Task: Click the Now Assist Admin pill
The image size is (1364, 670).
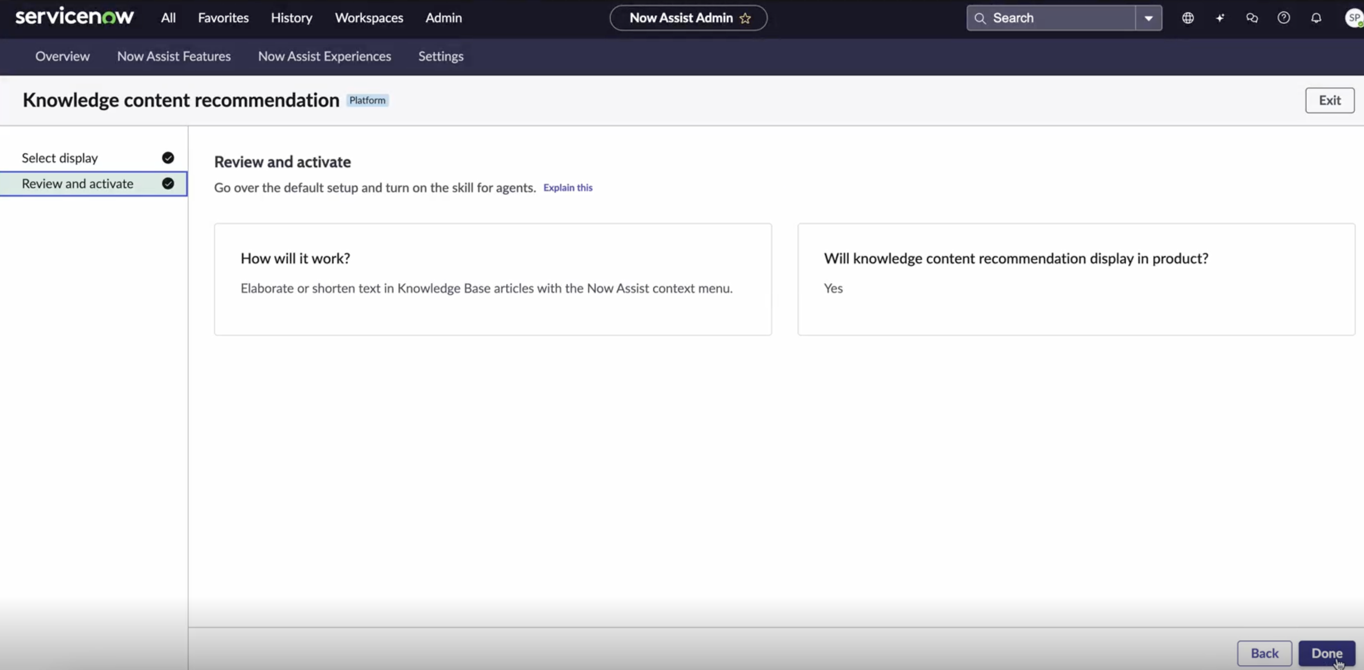Action: coord(688,18)
